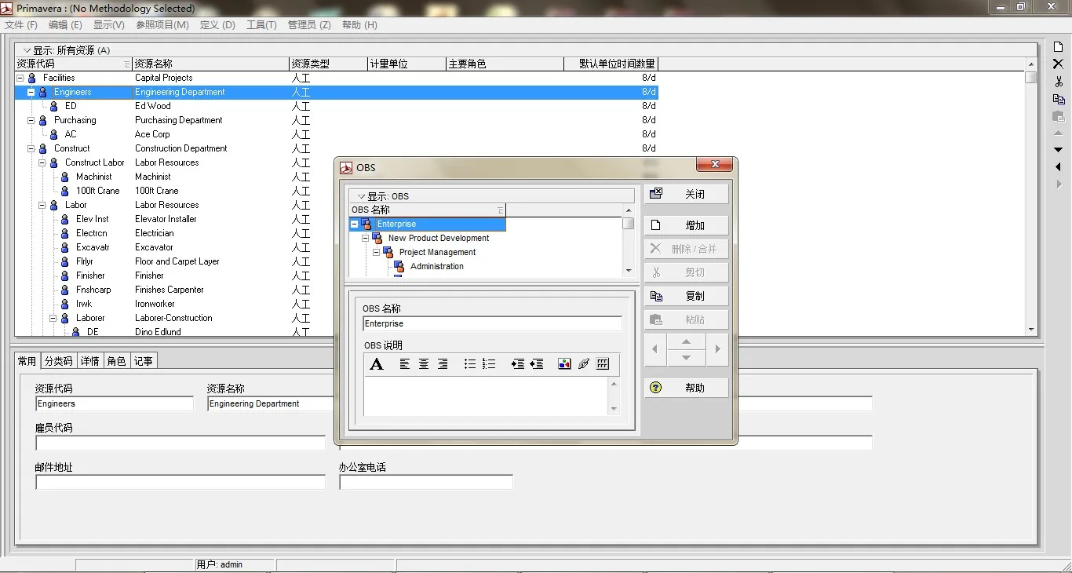
Task: Open the font picker in OBS 说明 toolbar
Action: [377, 364]
